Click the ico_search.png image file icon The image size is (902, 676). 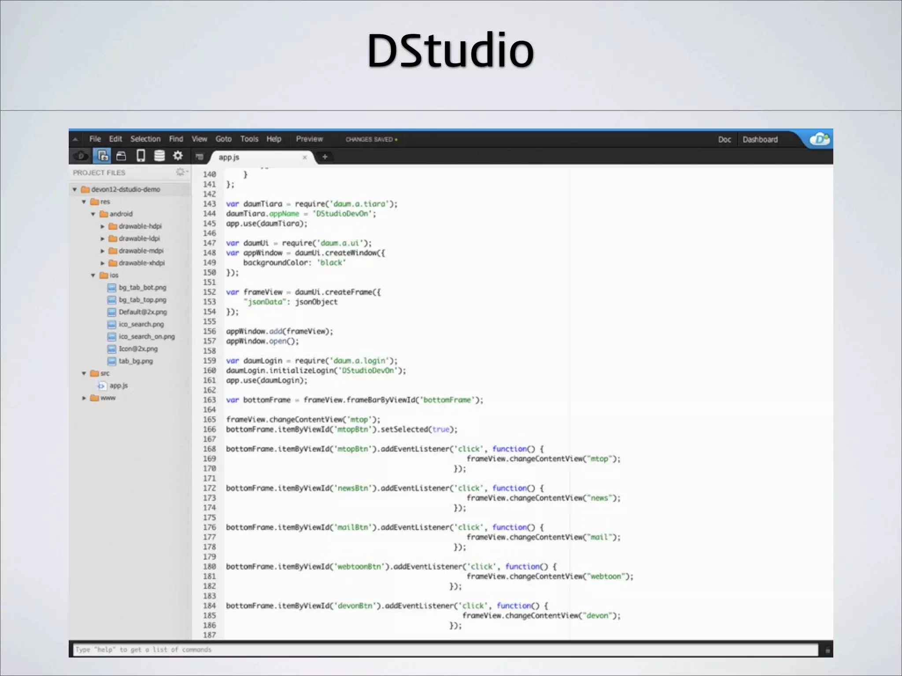point(112,324)
